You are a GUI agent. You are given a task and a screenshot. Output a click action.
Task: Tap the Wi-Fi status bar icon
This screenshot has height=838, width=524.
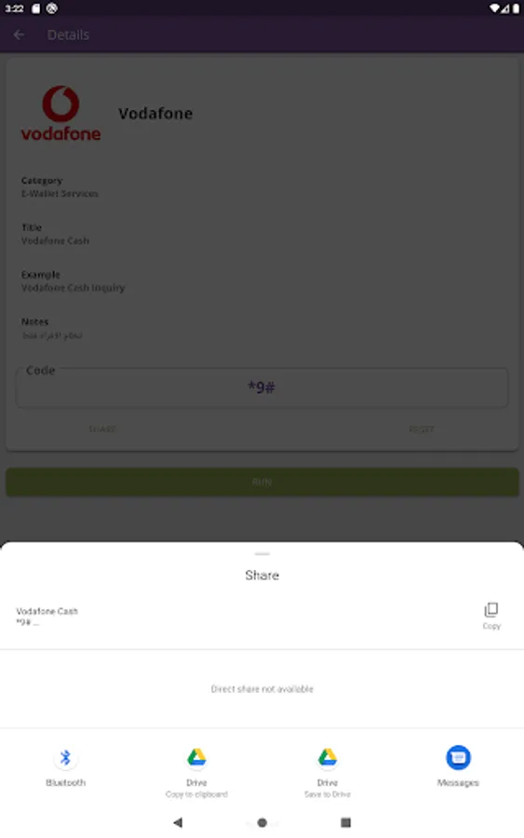494,8
